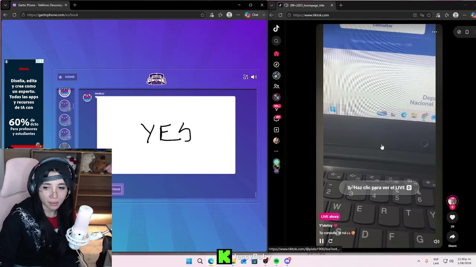Click the get-app phone icon on TikTok
The image size is (476, 267).
click(467, 32)
